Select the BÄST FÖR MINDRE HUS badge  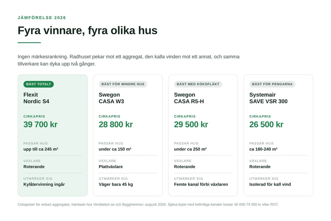pyautogui.click(x=123, y=84)
